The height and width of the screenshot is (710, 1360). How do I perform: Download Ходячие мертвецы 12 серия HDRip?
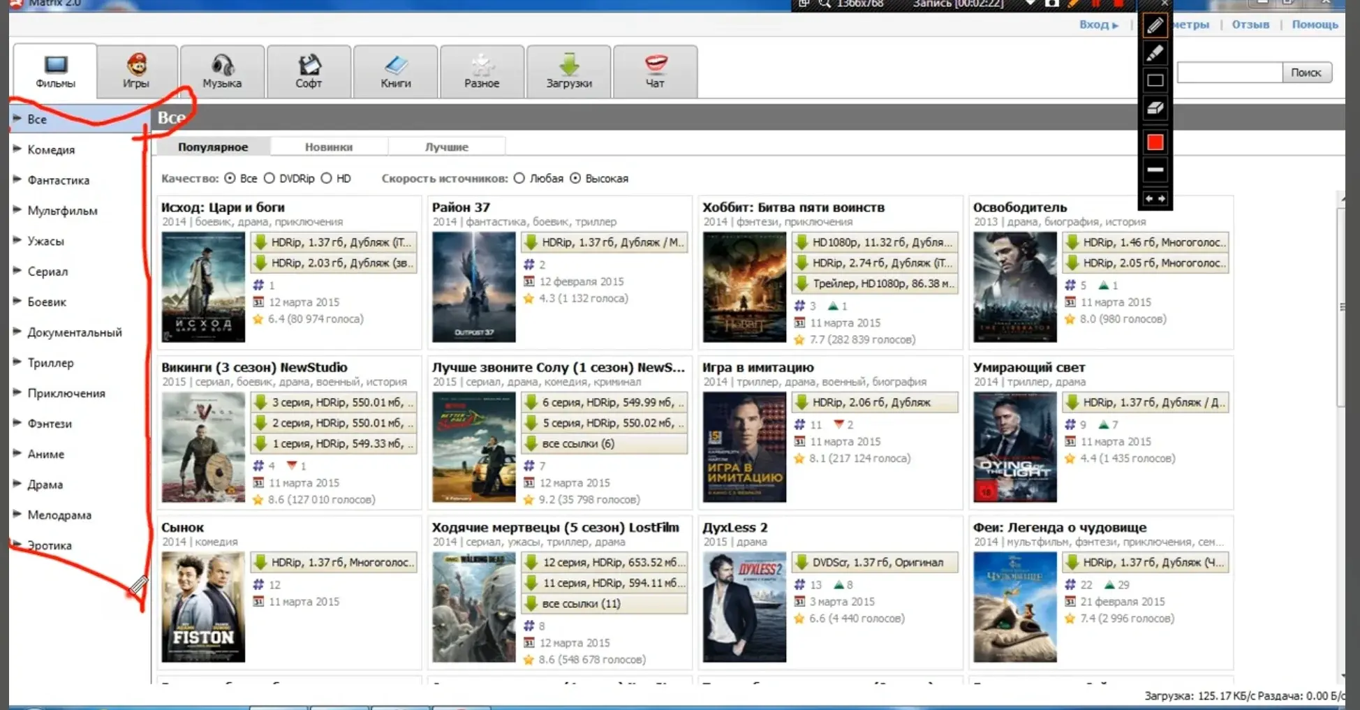click(605, 562)
